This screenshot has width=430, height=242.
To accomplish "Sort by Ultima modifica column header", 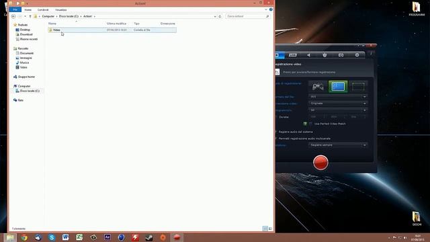I will pyautogui.click(x=116, y=24).
